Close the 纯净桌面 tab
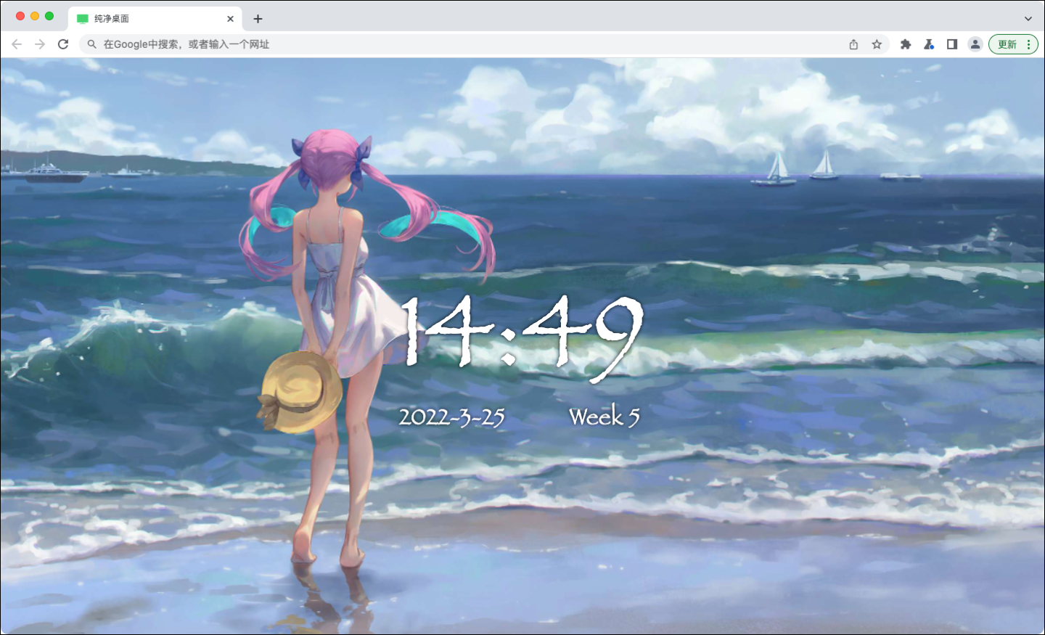 tap(230, 18)
